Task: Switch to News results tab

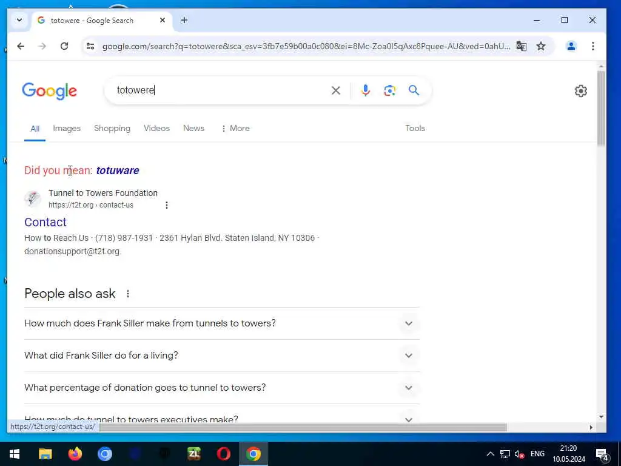Action: (x=193, y=129)
